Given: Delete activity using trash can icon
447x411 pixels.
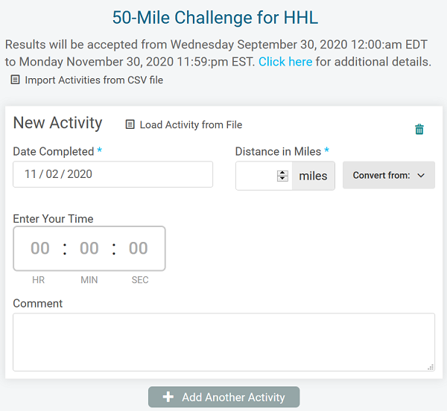Looking at the screenshot, I should [x=419, y=129].
